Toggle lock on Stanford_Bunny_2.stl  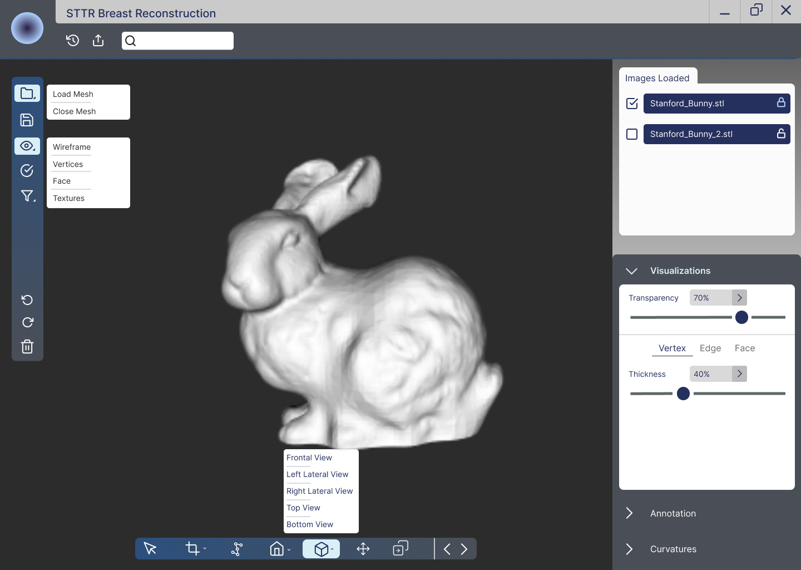pyautogui.click(x=781, y=133)
